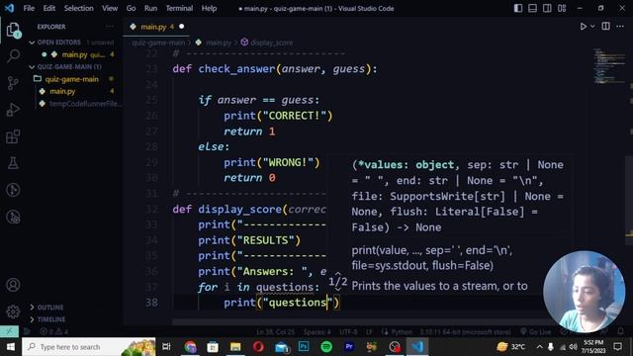Screen dimensions: 633x356
Task: Open the Manage gear in activity bar
Action: (x=13, y=311)
